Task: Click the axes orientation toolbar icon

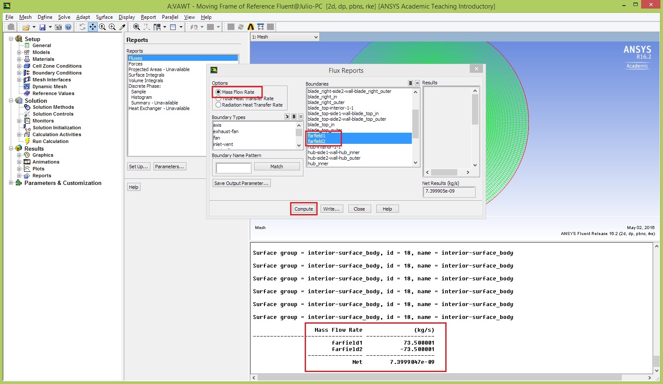Action: click(147, 27)
